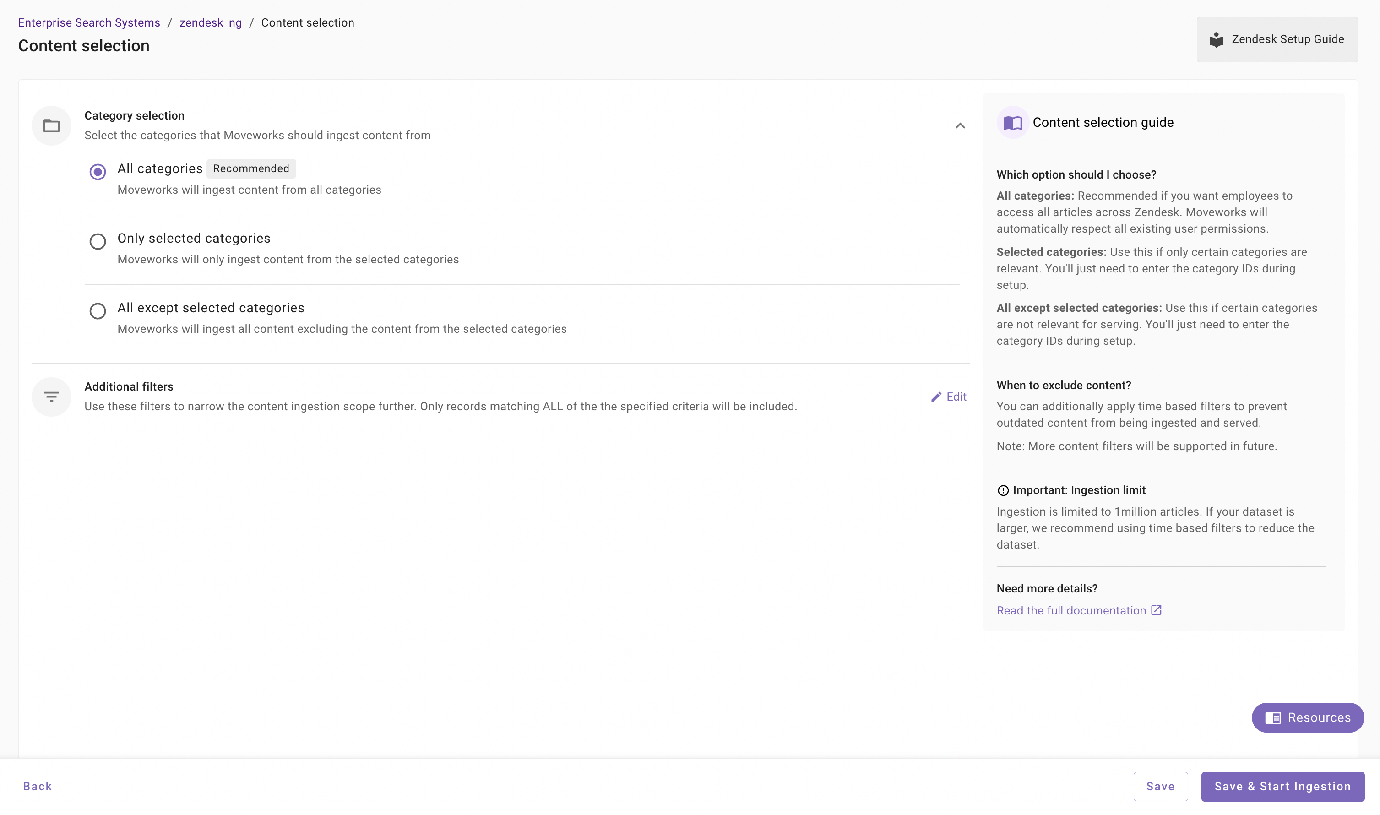
Task: Choose Only selected categories radio button
Action: click(x=98, y=242)
